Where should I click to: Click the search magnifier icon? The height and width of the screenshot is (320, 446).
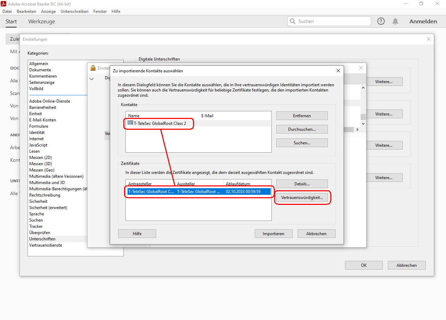click(x=293, y=21)
